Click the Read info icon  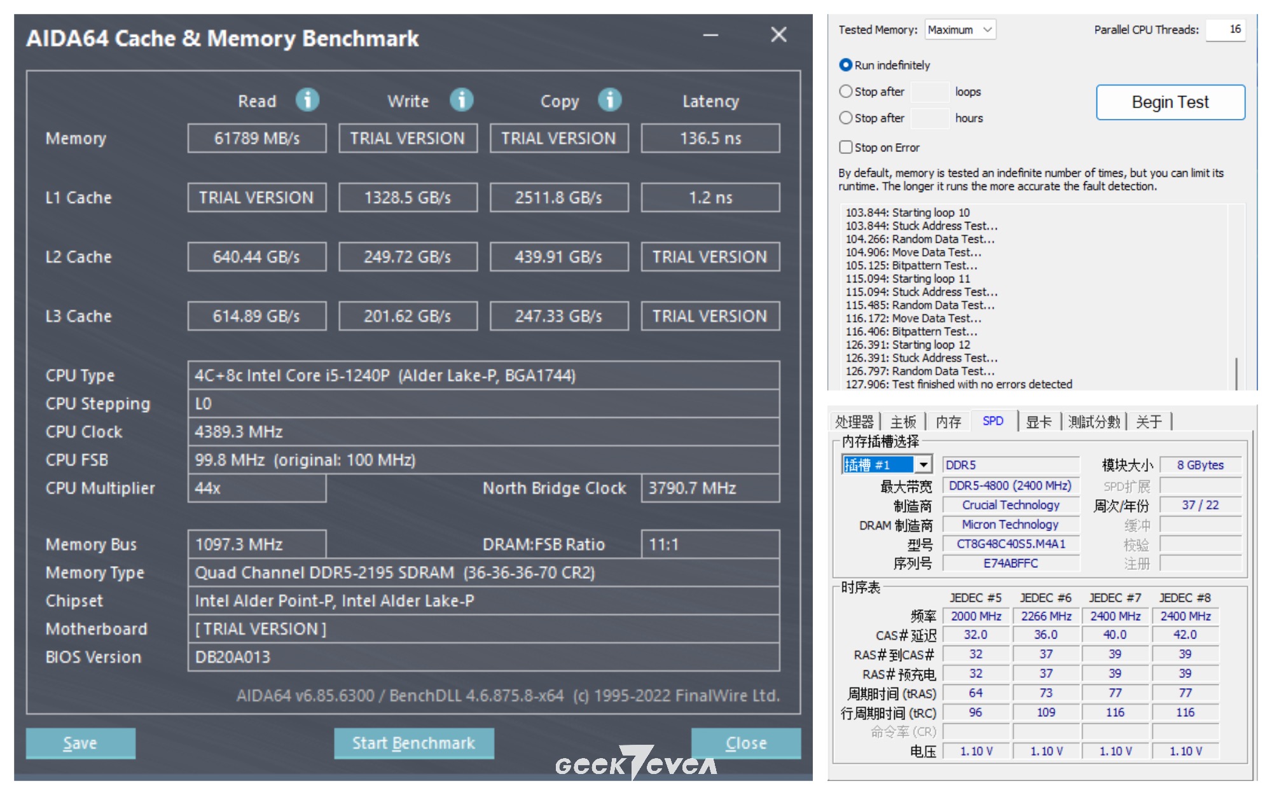[x=308, y=100]
